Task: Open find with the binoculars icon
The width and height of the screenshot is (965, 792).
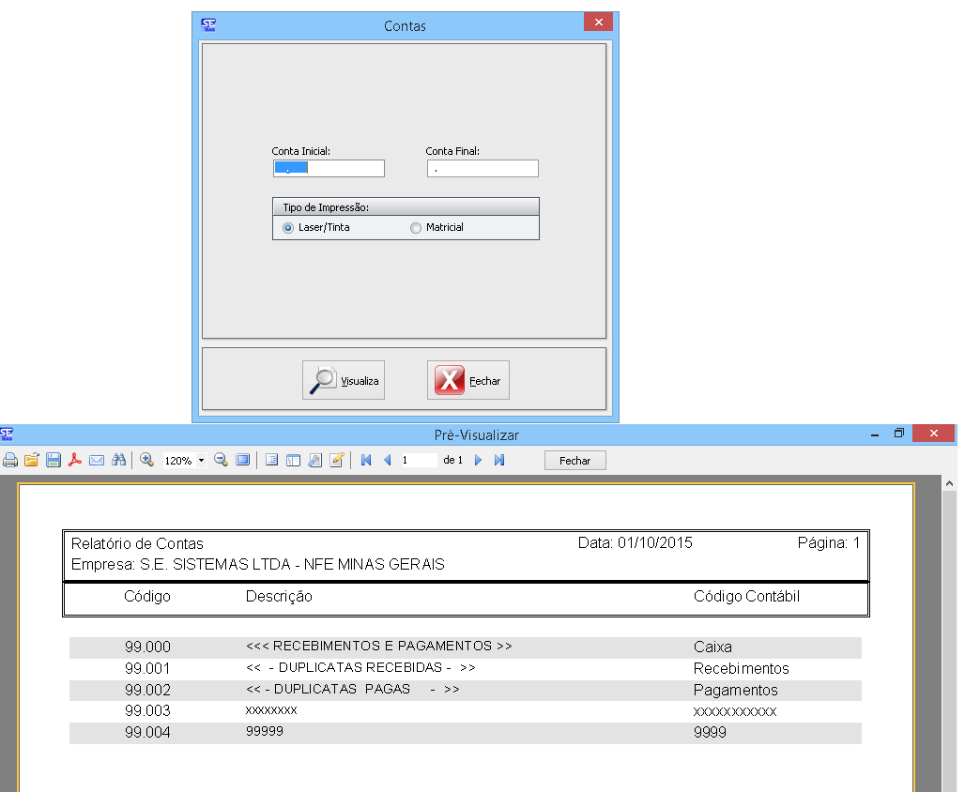Action: (118, 460)
